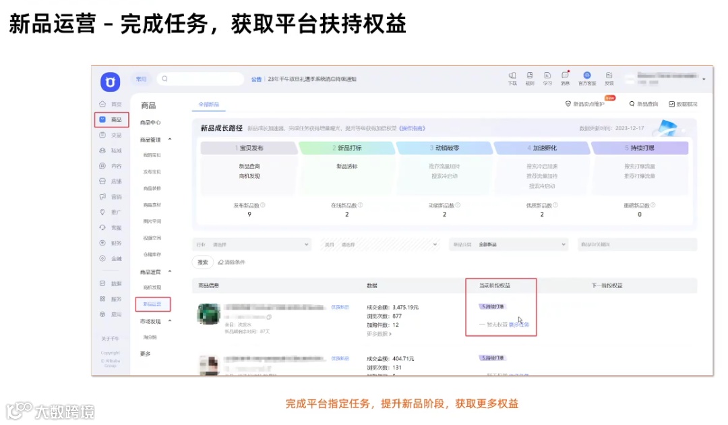Open 客服 customer service sidebar icon

point(102,227)
